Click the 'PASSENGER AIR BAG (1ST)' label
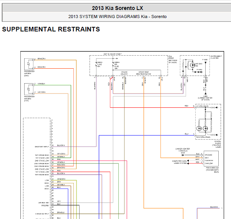 (x=29, y=99)
